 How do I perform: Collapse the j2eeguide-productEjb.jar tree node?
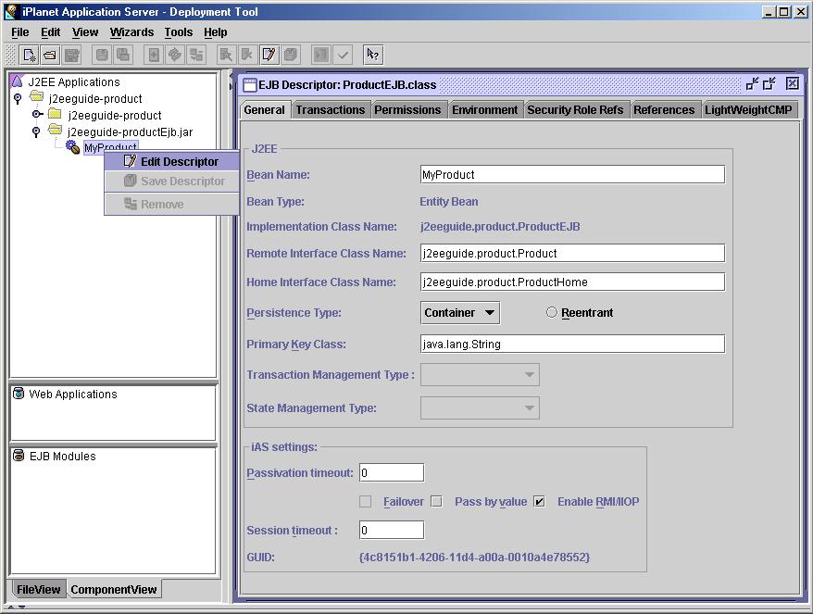click(x=36, y=132)
